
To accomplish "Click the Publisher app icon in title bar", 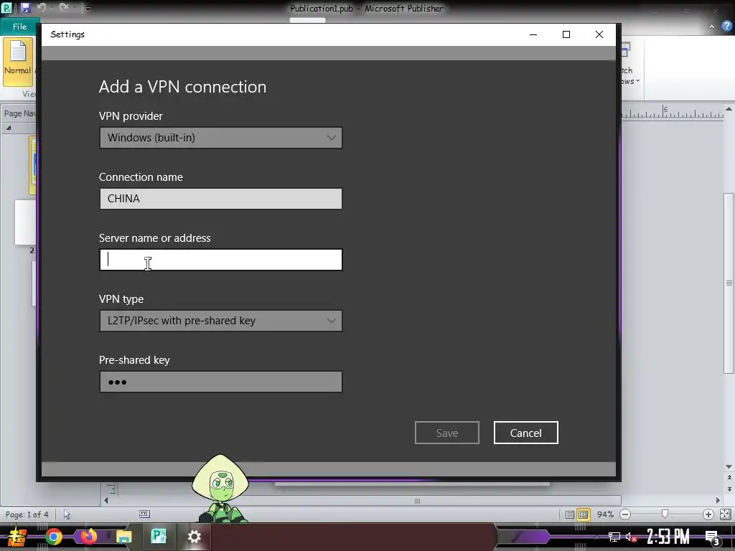I will 6,7.
